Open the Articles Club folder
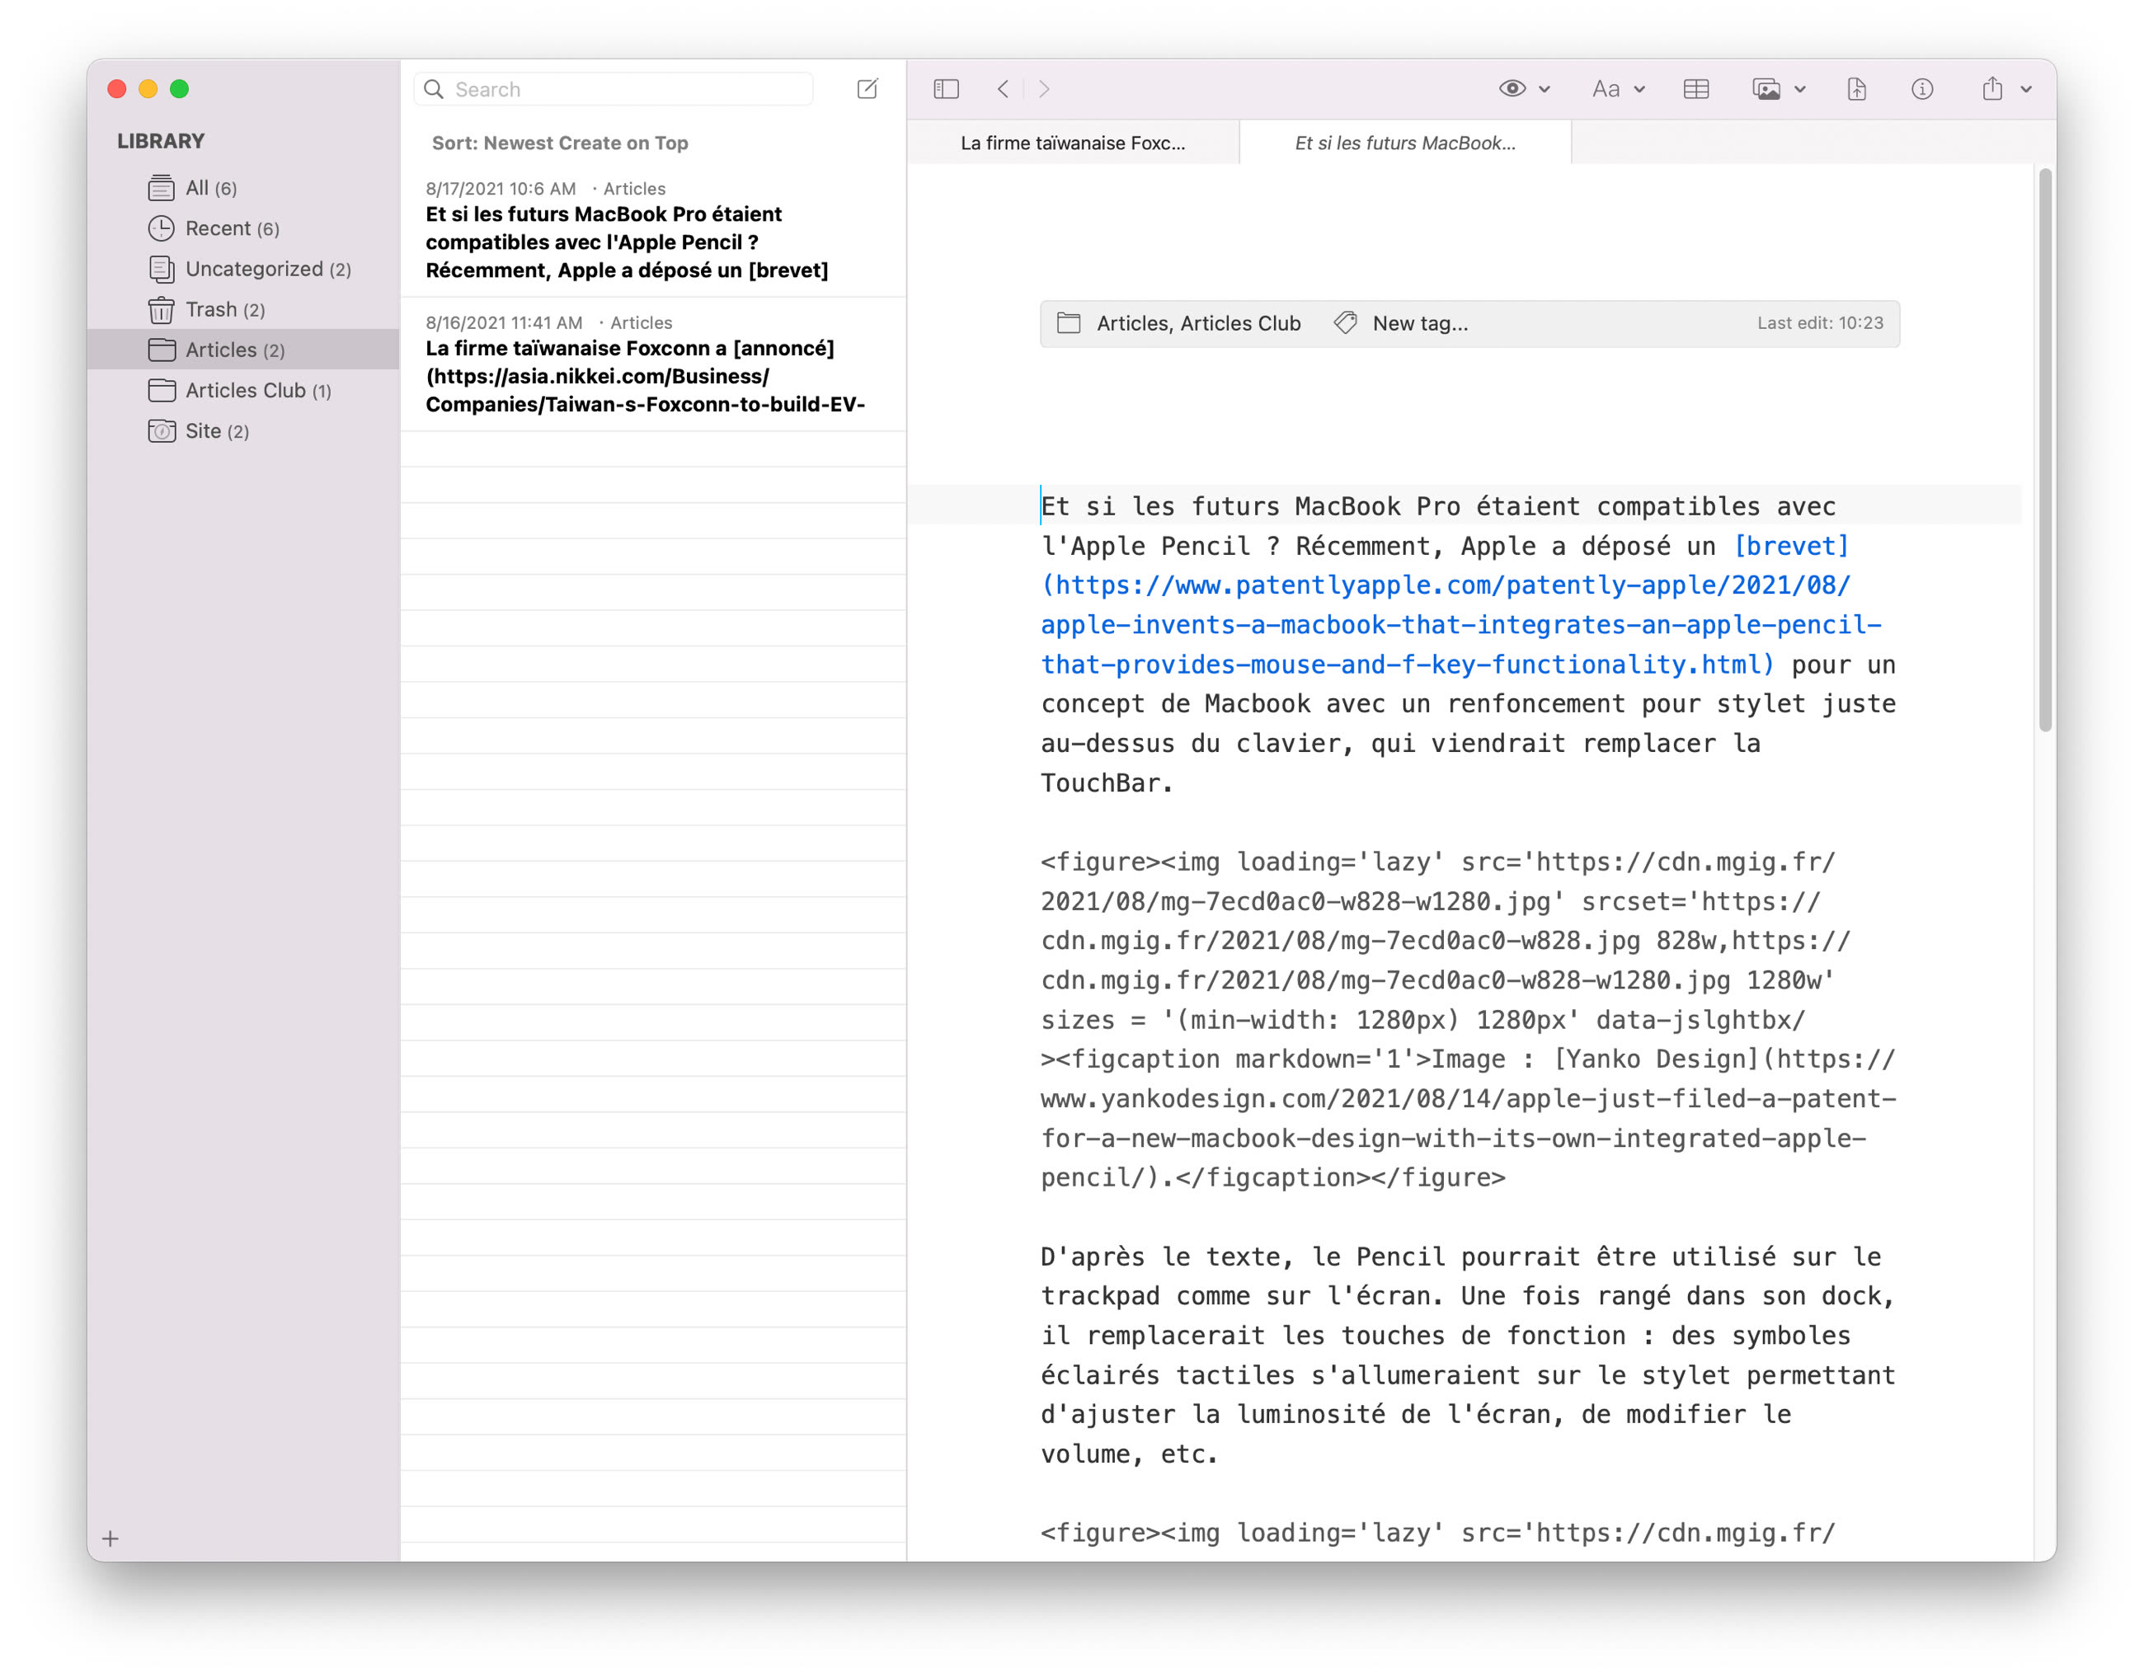Viewport: 2144px width, 1677px height. pyautogui.click(x=242, y=391)
